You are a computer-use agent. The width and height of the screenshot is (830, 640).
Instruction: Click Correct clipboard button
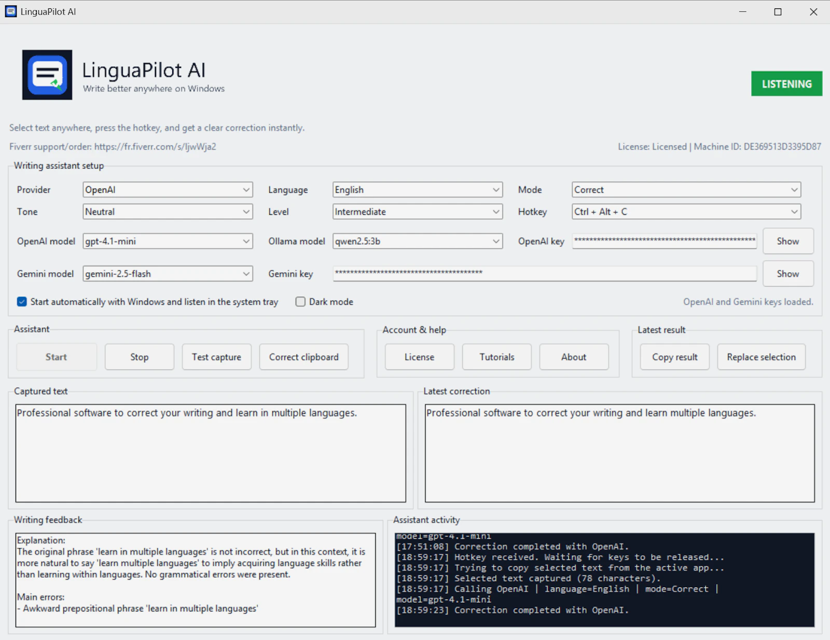304,357
